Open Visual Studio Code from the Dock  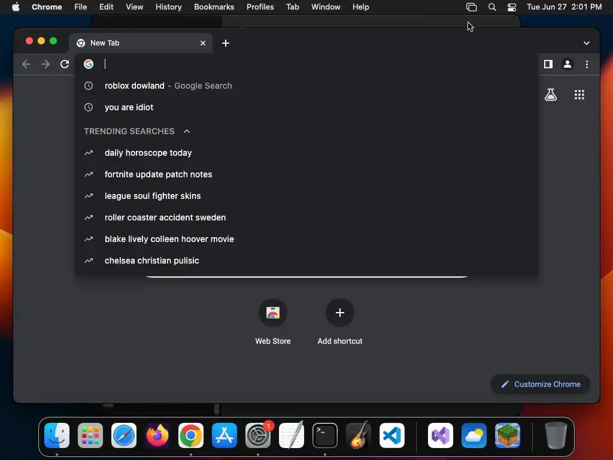pos(392,435)
